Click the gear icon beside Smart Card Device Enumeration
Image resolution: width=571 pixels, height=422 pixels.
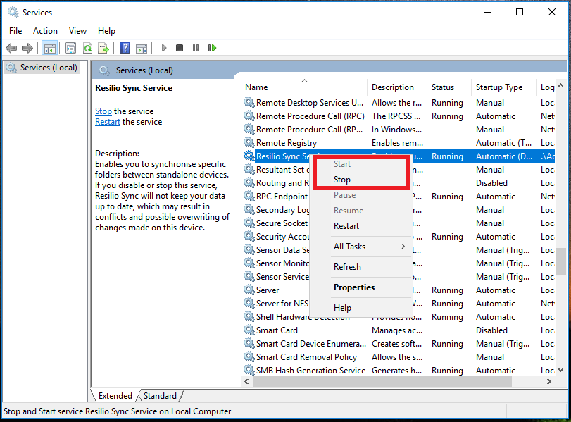click(x=249, y=343)
